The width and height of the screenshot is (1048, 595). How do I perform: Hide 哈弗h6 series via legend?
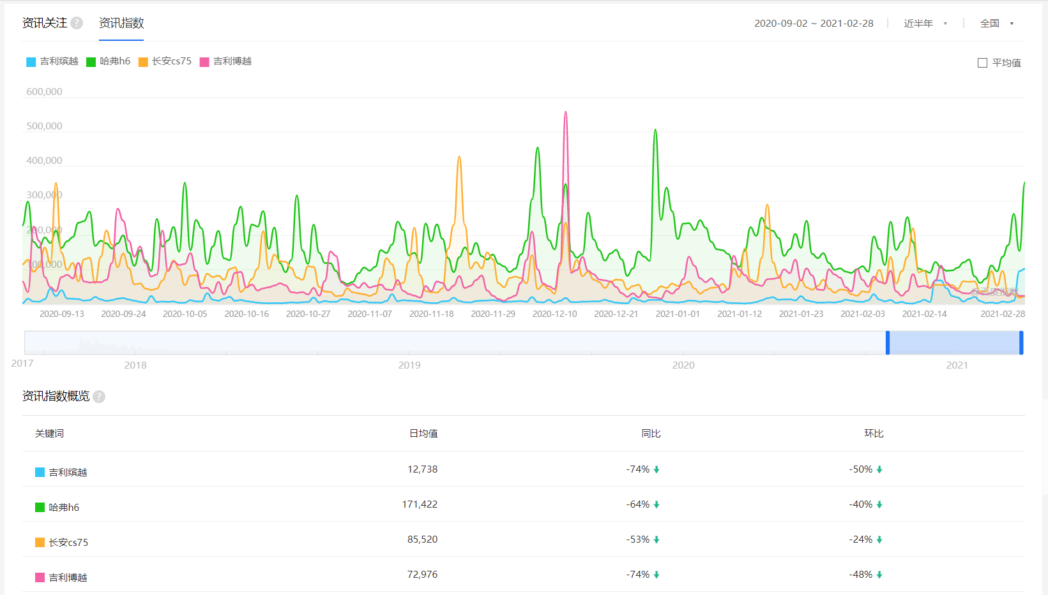[x=109, y=61]
